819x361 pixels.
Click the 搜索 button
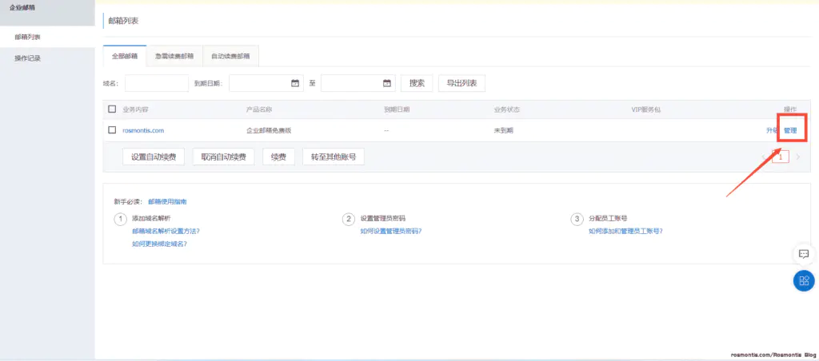click(417, 83)
